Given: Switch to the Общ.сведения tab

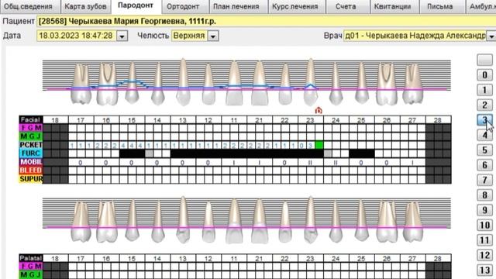Looking at the screenshot, I should pos(28,6).
